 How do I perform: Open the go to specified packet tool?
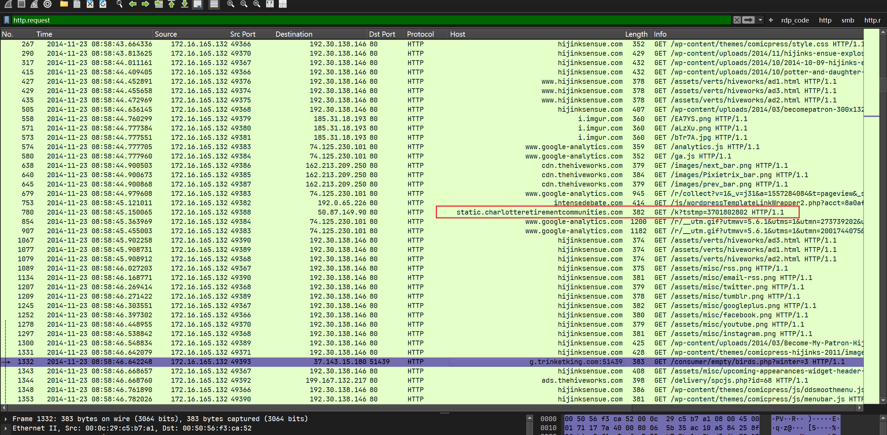pos(159,4)
